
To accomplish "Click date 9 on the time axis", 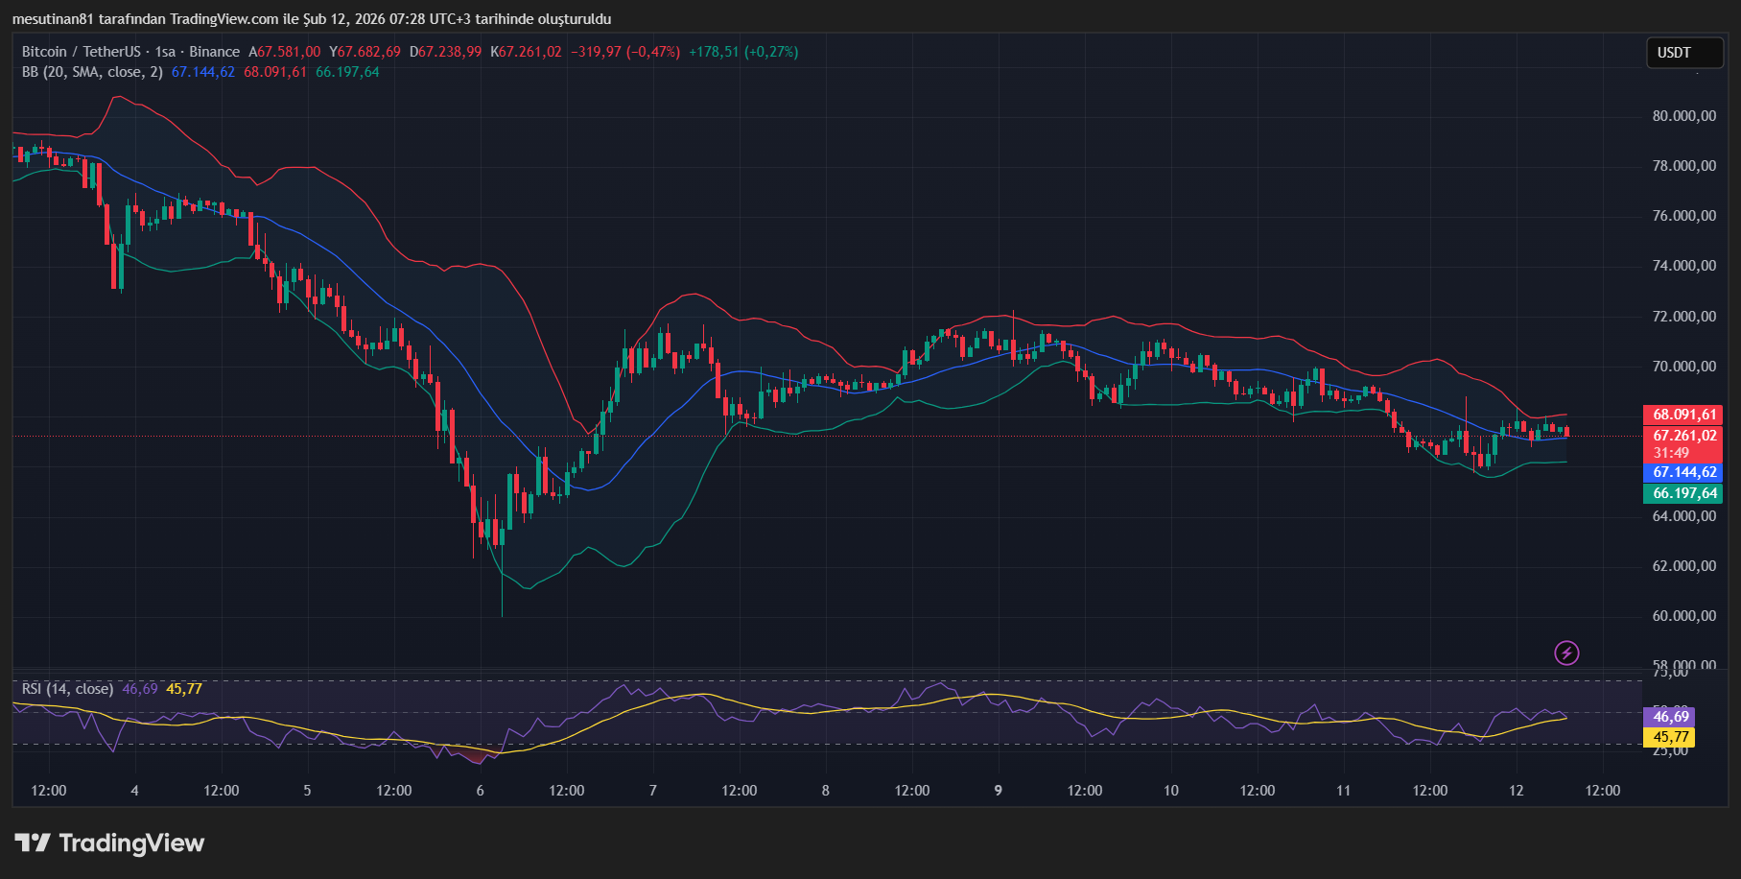I will (x=999, y=791).
